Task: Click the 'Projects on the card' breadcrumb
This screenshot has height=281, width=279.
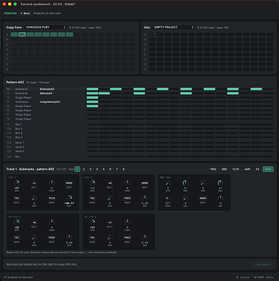Action: point(47,13)
